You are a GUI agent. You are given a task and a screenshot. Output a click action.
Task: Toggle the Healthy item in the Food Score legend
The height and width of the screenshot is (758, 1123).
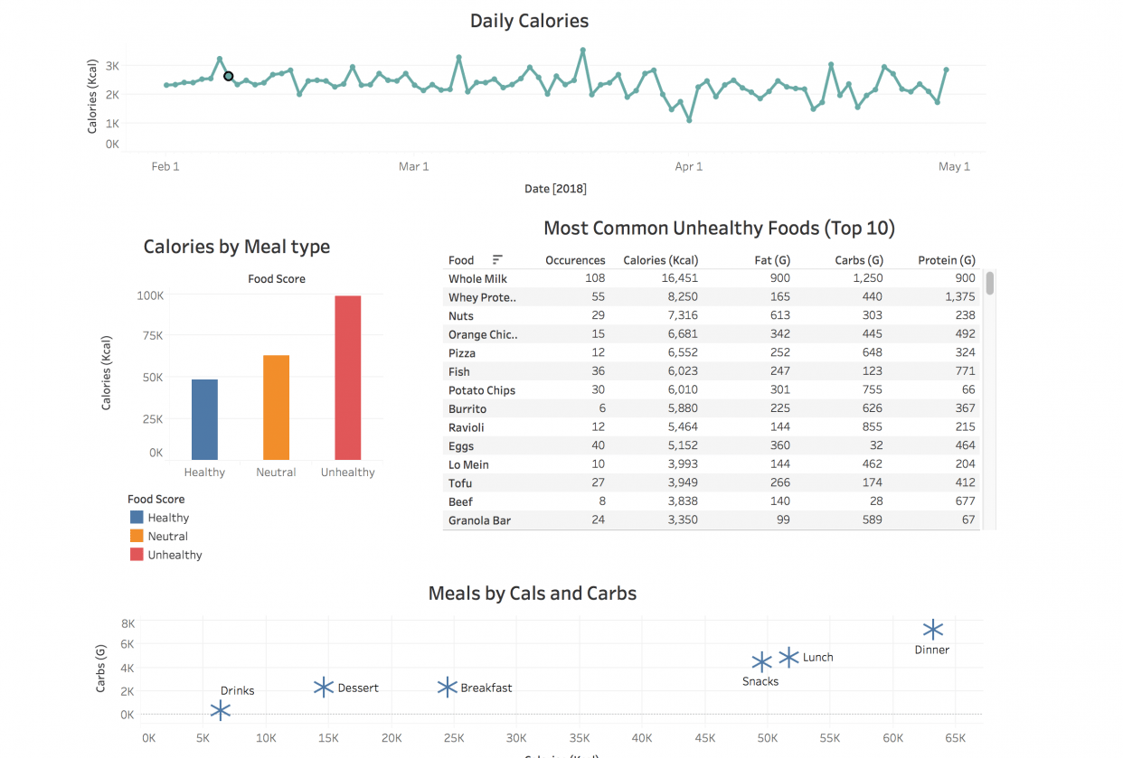[169, 517]
